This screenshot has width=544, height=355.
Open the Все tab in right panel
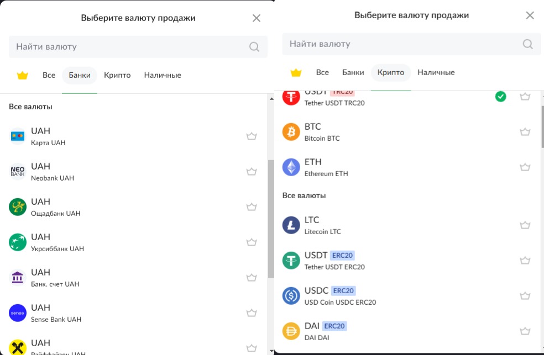(x=322, y=72)
